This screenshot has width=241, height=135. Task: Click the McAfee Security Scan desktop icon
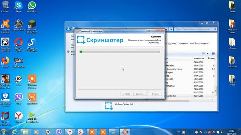[5, 118]
